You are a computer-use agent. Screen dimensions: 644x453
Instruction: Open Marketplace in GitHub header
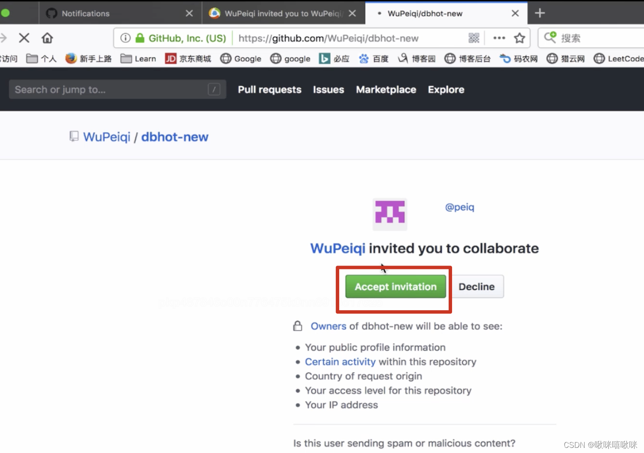point(386,90)
